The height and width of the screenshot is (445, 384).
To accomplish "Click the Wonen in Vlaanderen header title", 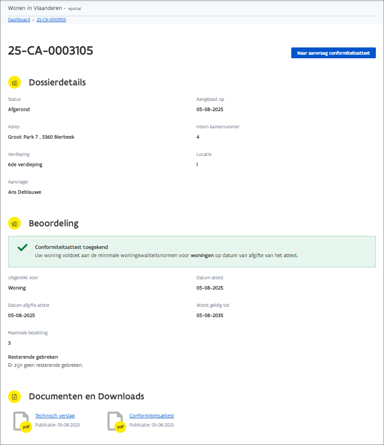I will 35,8.
